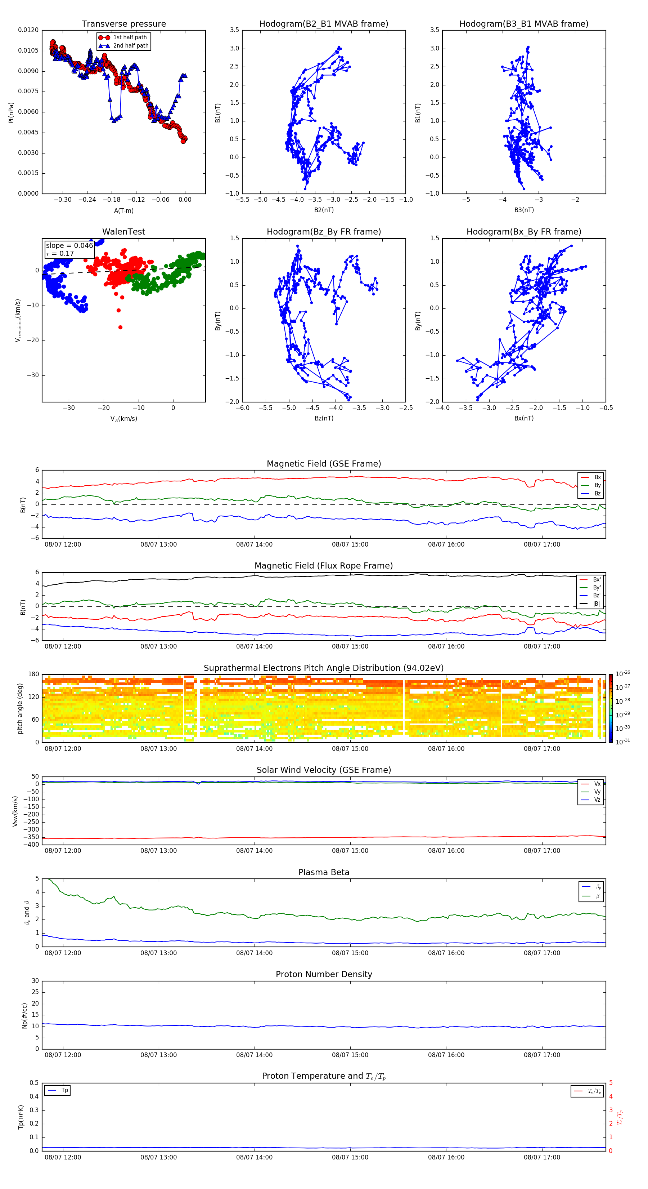Viewport: 648px width, 1189px height.
Task: Click the Bx' legend entry in flux rope panel
Action: 590,580
